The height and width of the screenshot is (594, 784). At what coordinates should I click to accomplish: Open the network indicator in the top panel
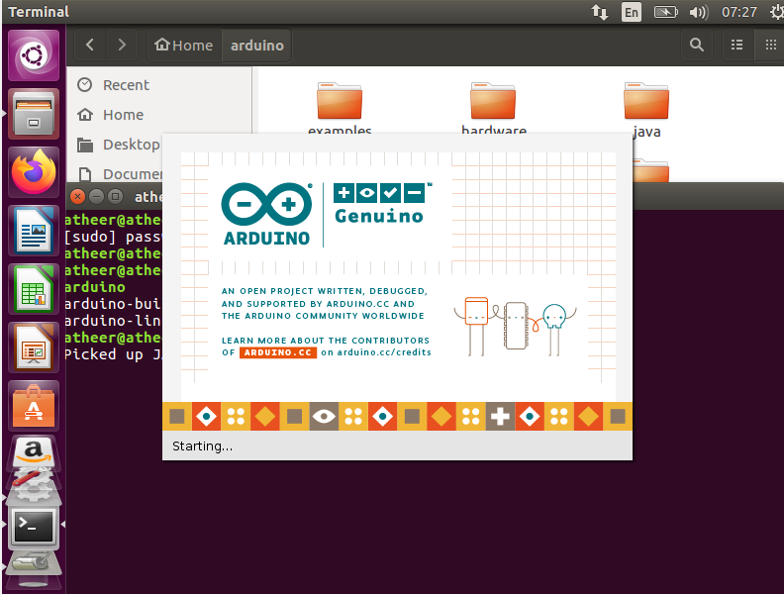point(600,12)
